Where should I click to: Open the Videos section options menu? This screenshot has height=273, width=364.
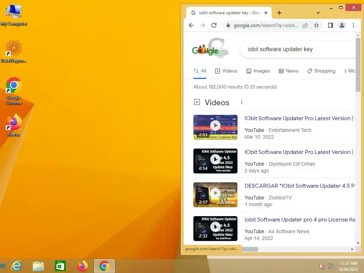242,102
